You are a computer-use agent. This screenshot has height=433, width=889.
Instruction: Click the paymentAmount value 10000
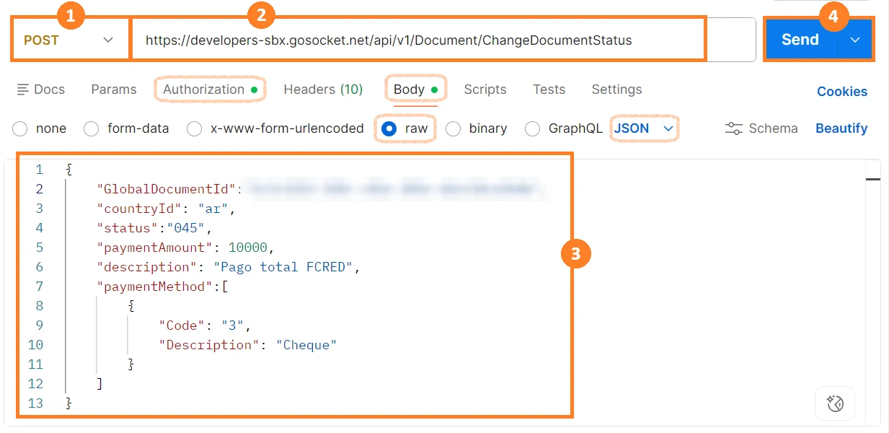248,248
